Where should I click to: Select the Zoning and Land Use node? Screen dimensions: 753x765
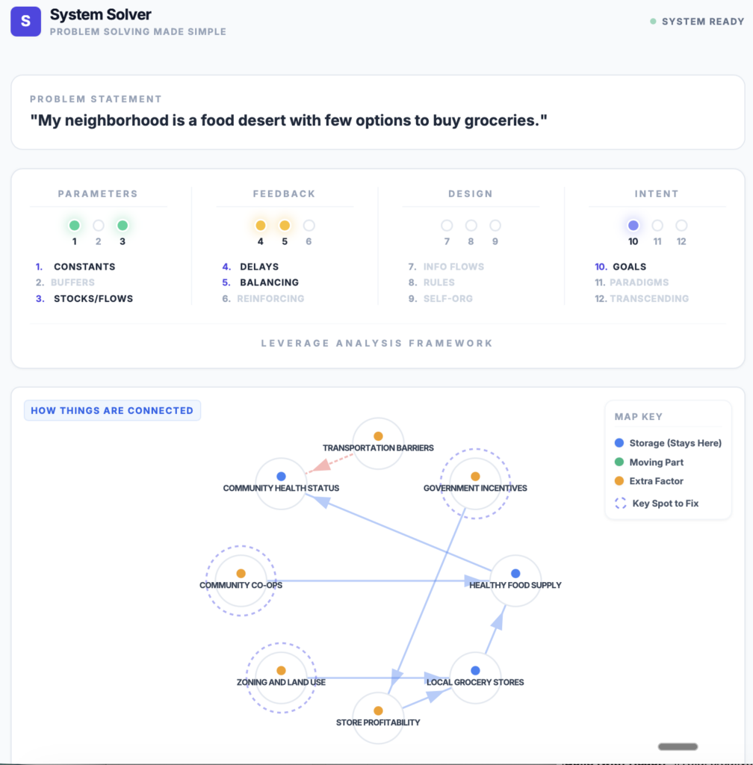coord(281,677)
